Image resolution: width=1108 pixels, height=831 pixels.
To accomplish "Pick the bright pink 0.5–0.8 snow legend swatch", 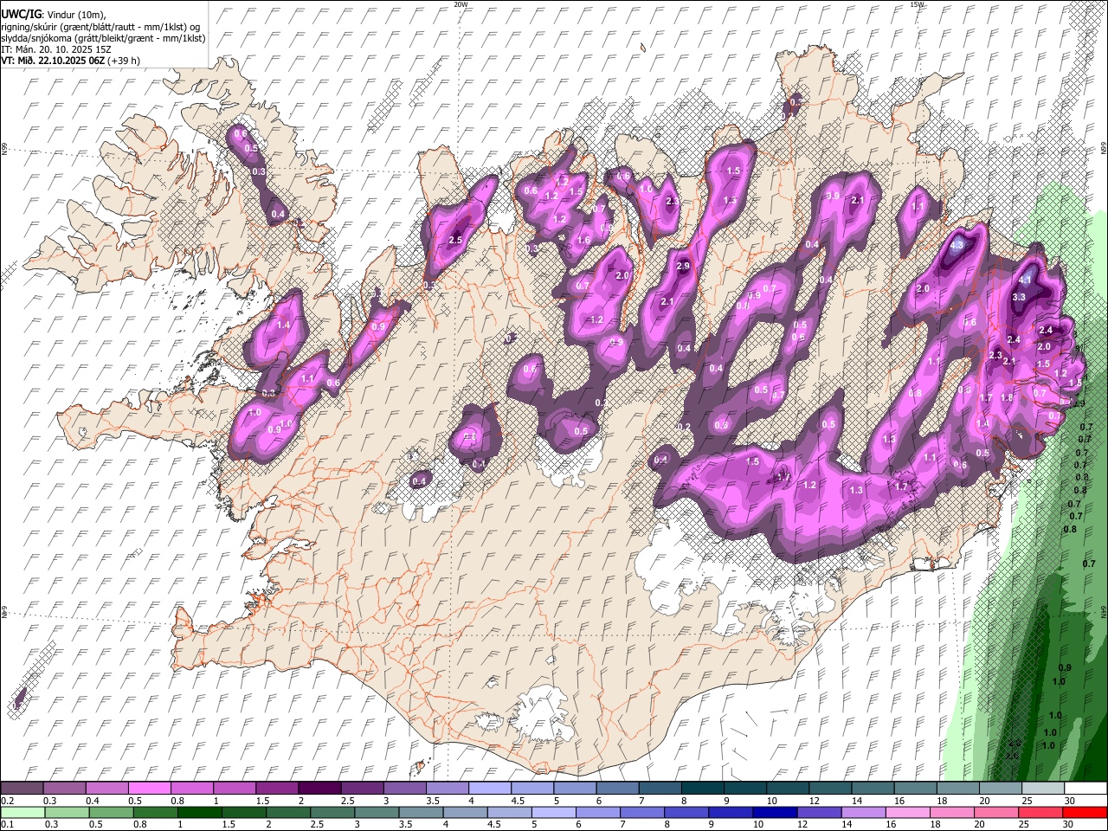I will click(149, 788).
